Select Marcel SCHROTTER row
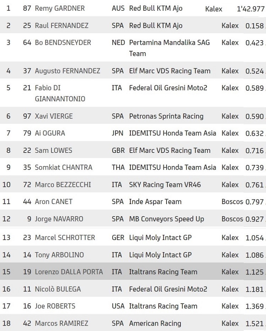Viewport: 266px width, 331px height. (x=133, y=237)
